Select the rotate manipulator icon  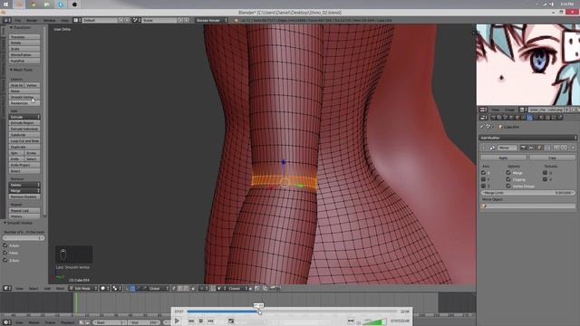[139, 288]
